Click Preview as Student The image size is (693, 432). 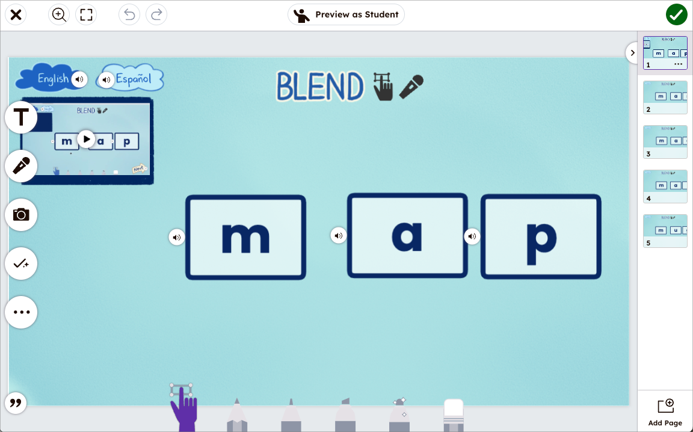pos(346,14)
